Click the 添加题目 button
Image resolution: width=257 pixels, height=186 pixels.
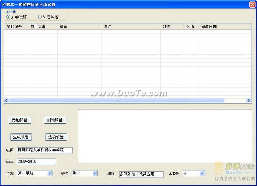click(x=20, y=120)
